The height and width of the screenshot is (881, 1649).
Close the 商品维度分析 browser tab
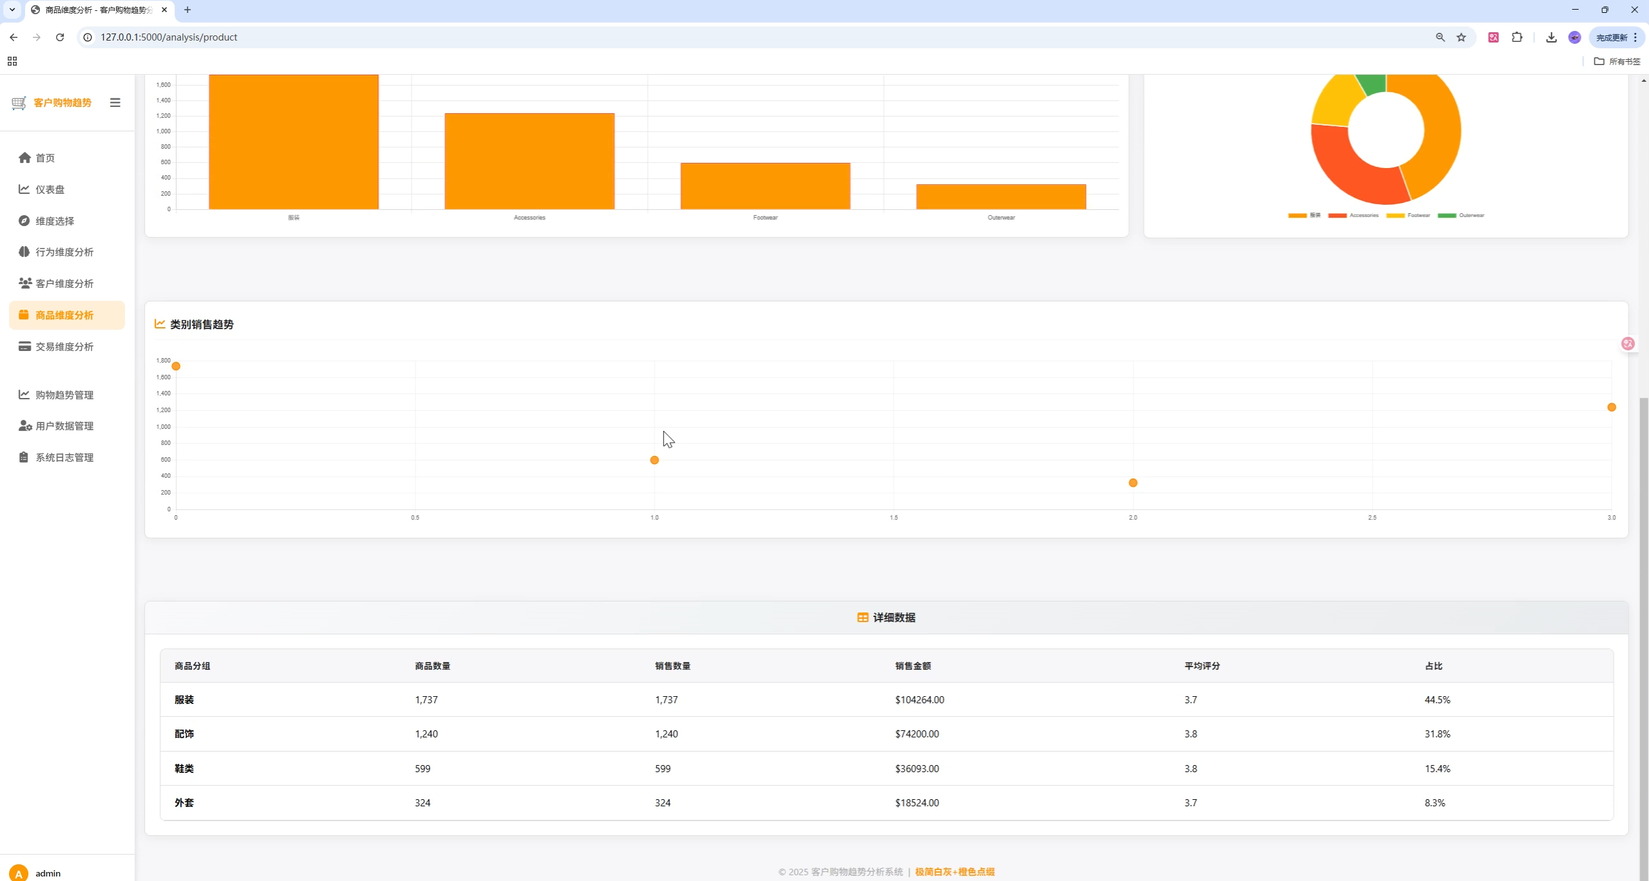164,10
